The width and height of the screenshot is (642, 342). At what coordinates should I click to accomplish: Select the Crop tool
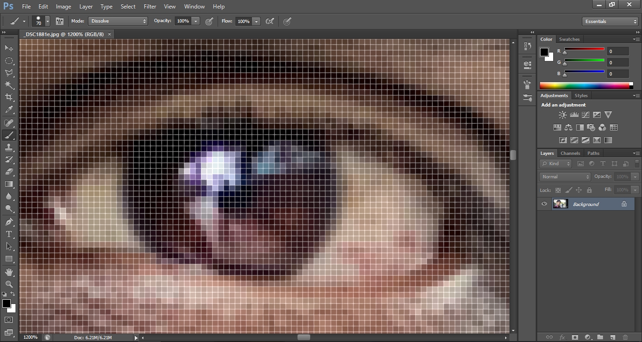point(9,97)
